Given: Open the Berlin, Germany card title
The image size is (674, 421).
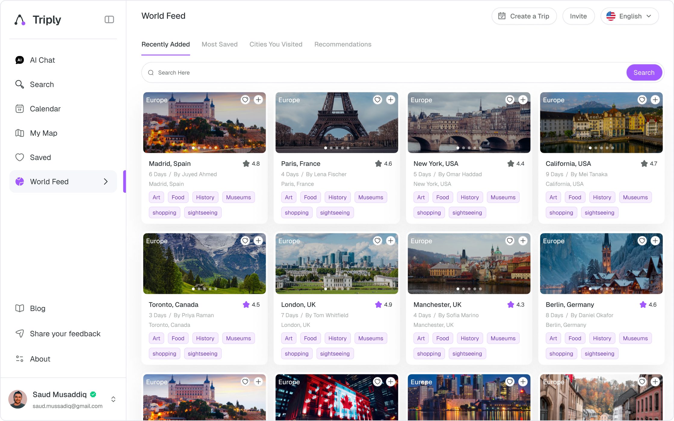Looking at the screenshot, I should 570,305.
